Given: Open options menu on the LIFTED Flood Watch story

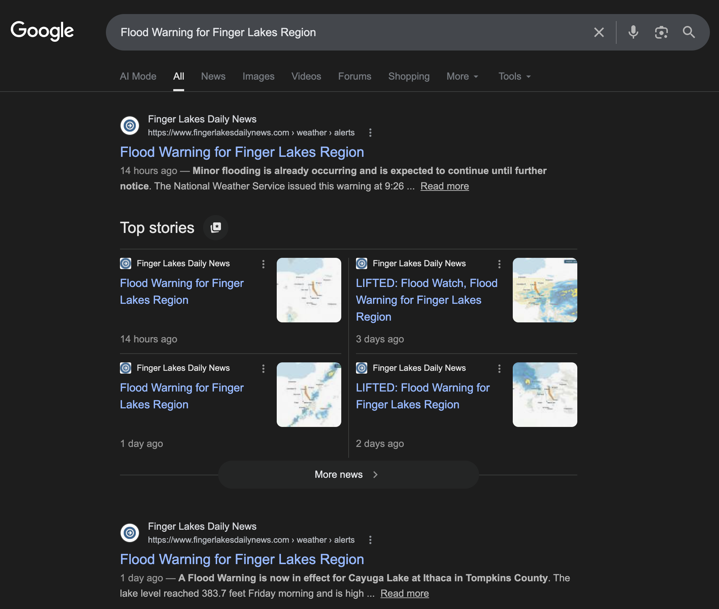Looking at the screenshot, I should 499,264.
